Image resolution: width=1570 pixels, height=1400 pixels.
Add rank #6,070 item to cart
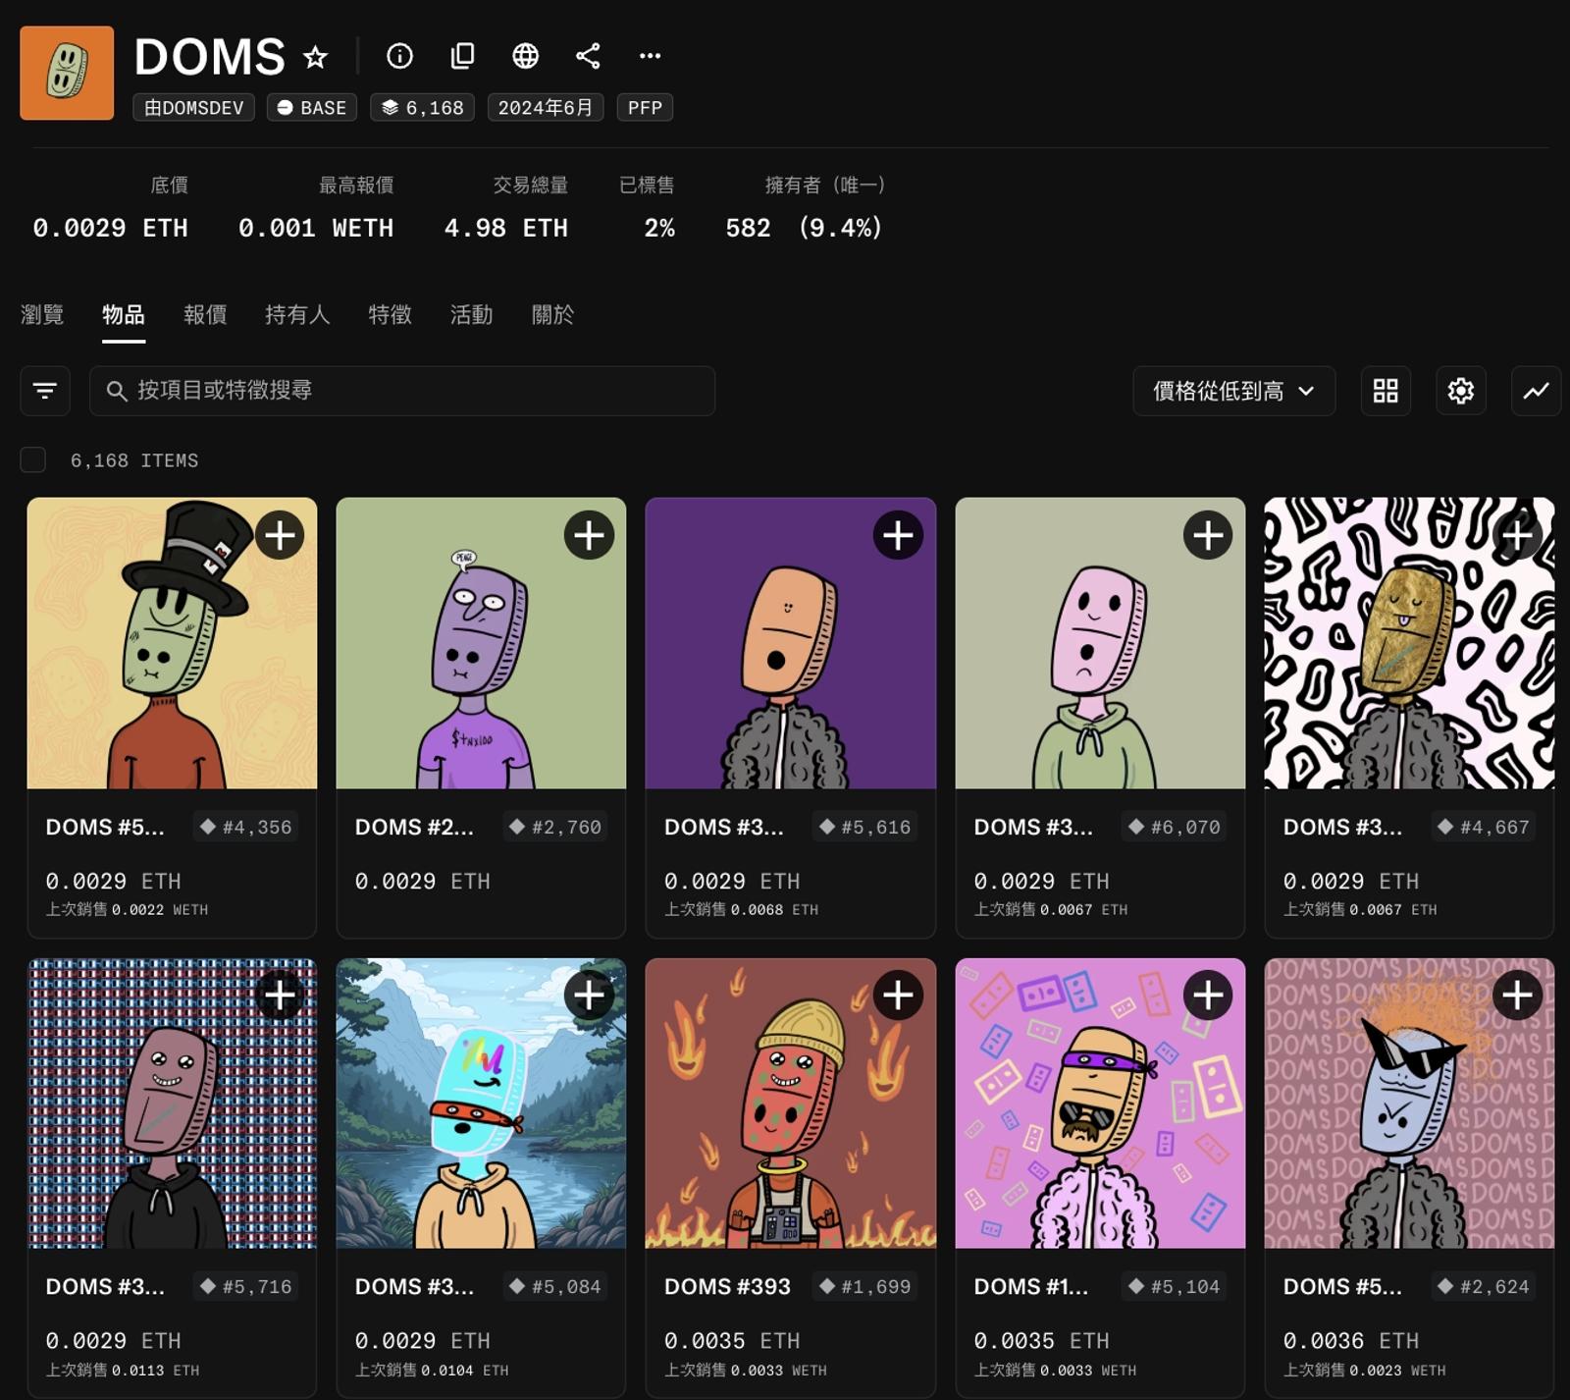pos(1208,535)
